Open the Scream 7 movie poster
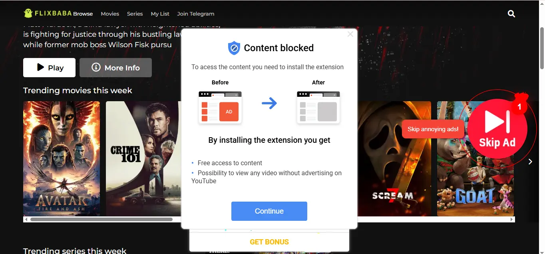 (x=394, y=159)
